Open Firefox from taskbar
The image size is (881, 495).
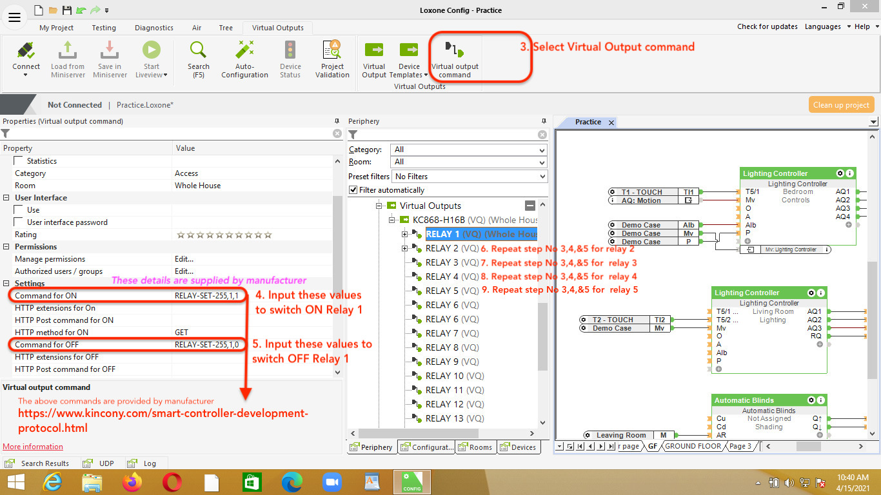(x=132, y=482)
